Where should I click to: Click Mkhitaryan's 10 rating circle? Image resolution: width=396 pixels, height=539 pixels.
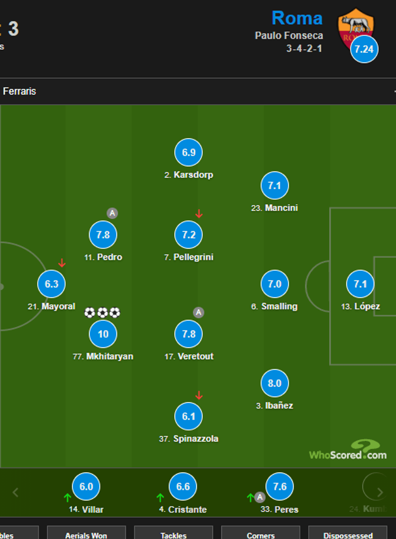103,334
